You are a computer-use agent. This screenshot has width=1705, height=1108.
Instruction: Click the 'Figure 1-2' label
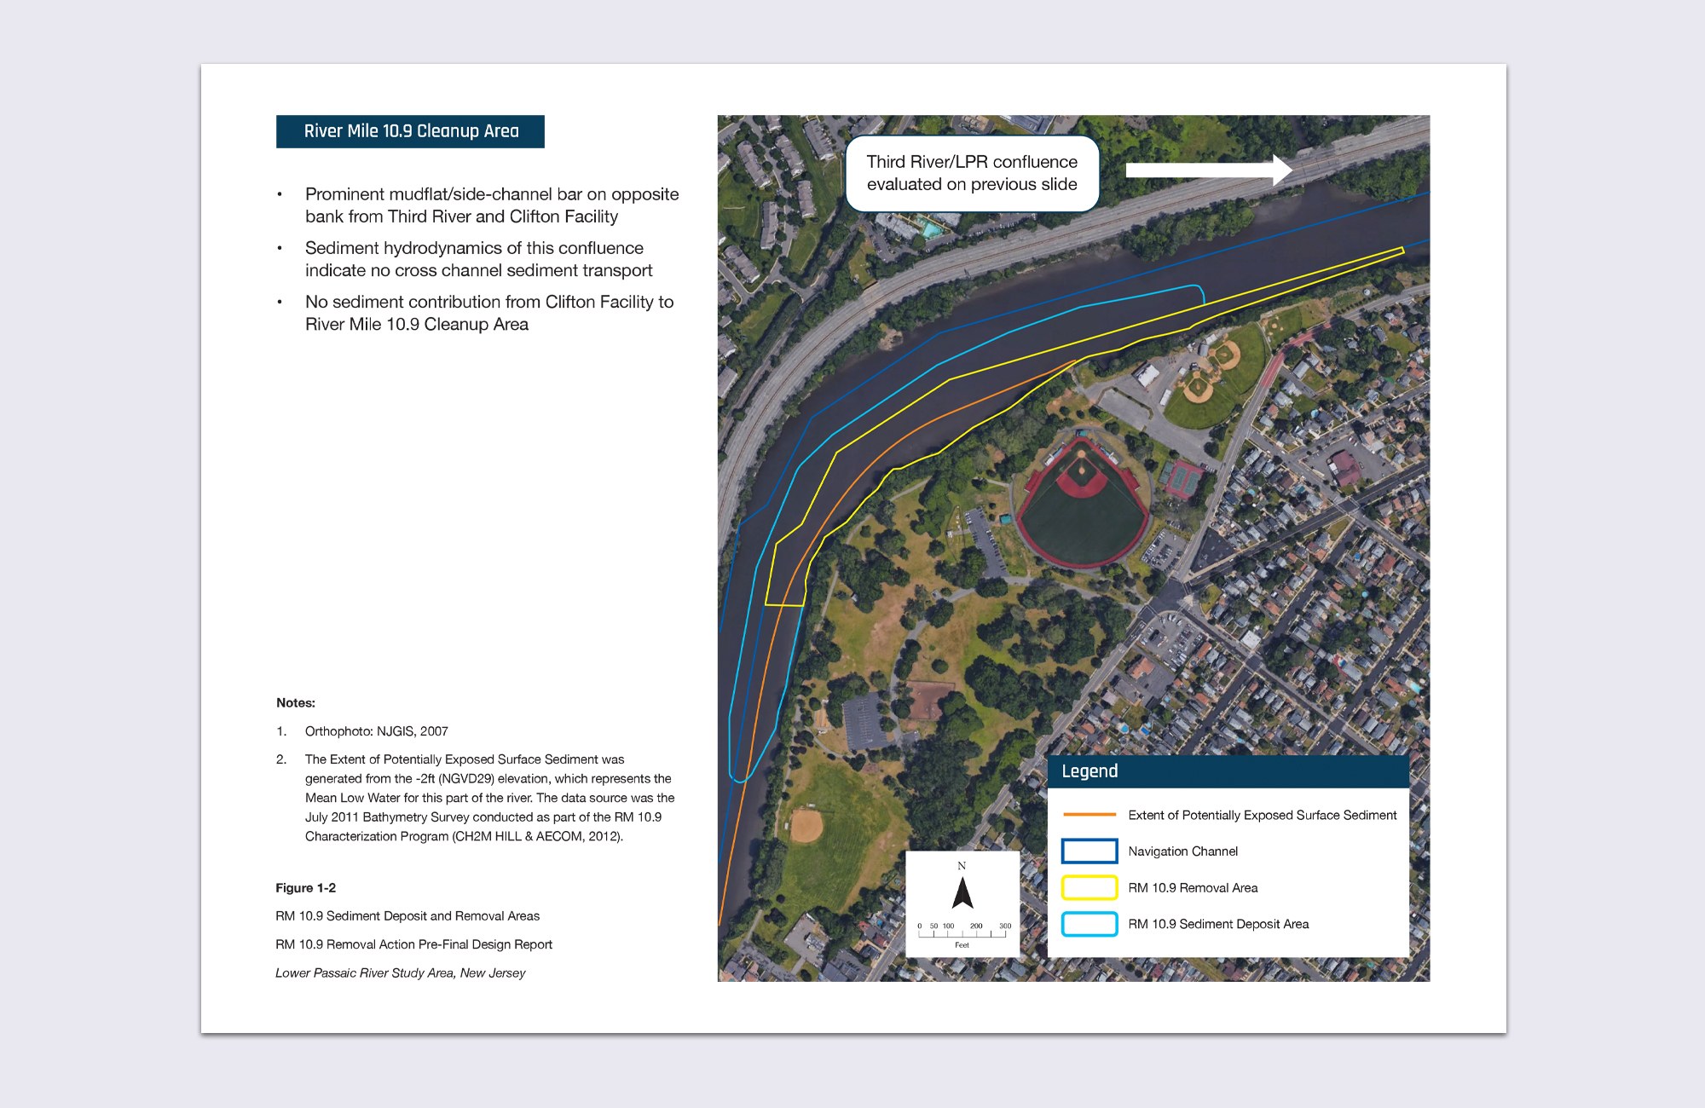[305, 888]
